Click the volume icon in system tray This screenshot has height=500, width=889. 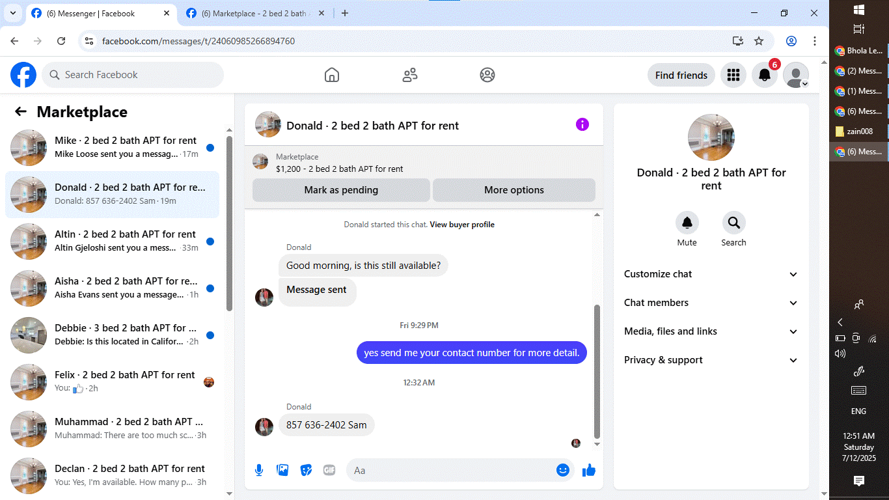click(x=840, y=354)
